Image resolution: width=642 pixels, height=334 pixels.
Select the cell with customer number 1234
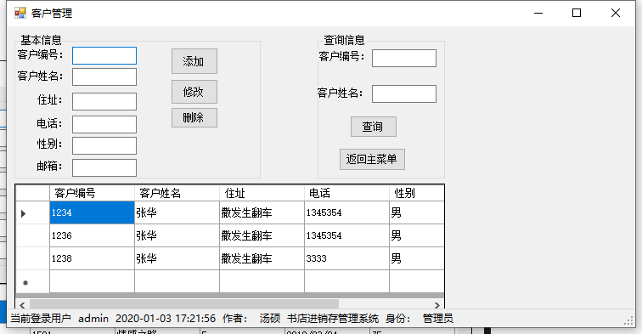point(92,212)
